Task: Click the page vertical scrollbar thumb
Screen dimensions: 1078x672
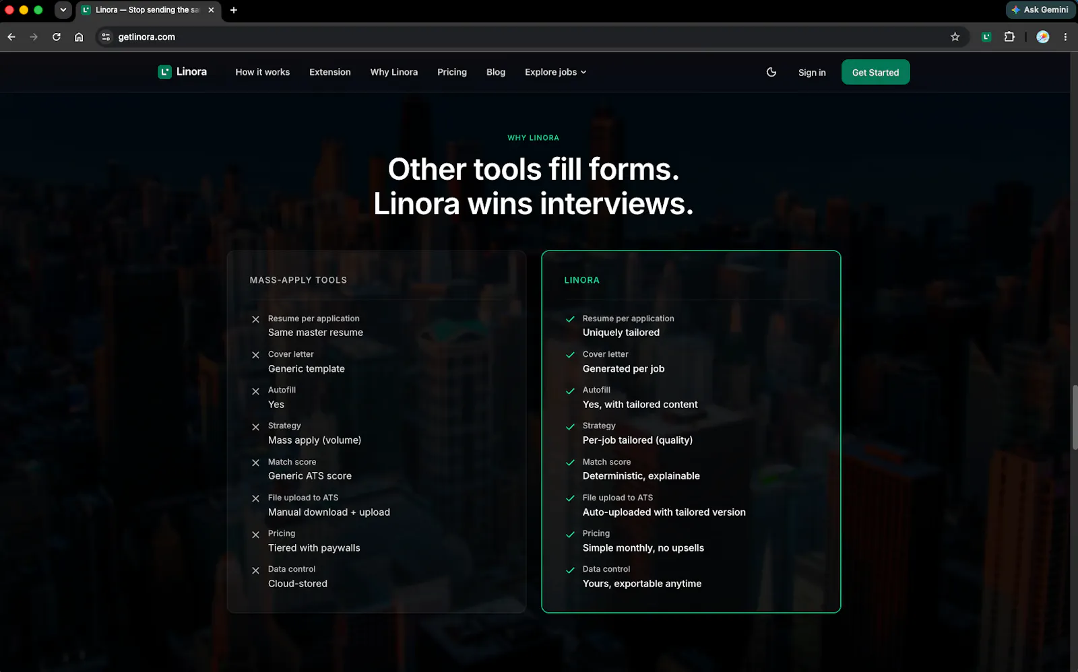Action: [x=1074, y=417]
